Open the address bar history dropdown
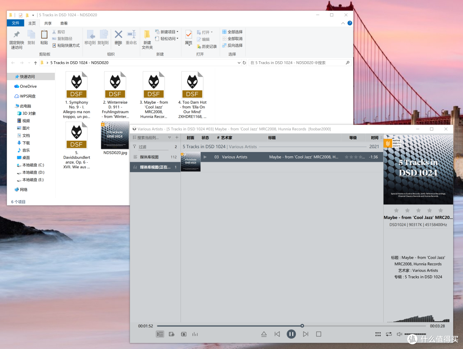This screenshot has height=349, width=463. tap(239, 63)
